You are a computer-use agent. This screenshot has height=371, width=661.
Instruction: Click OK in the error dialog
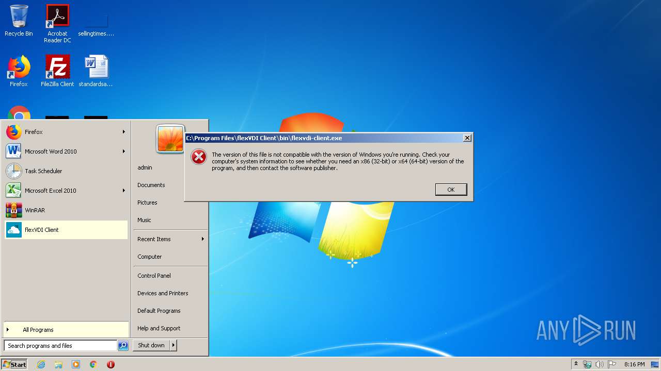click(x=451, y=190)
